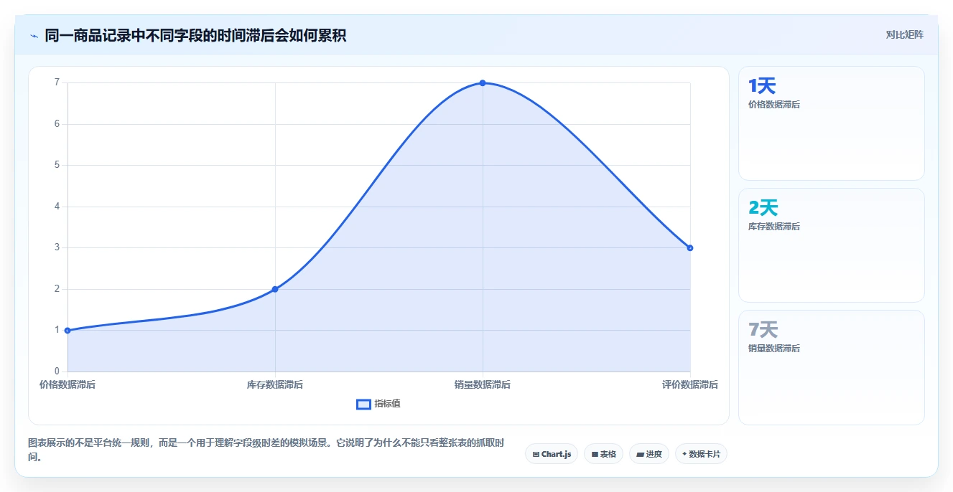953x492 pixels.
Task: Click the 库存数据滞后 card label
Action: click(x=774, y=227)
